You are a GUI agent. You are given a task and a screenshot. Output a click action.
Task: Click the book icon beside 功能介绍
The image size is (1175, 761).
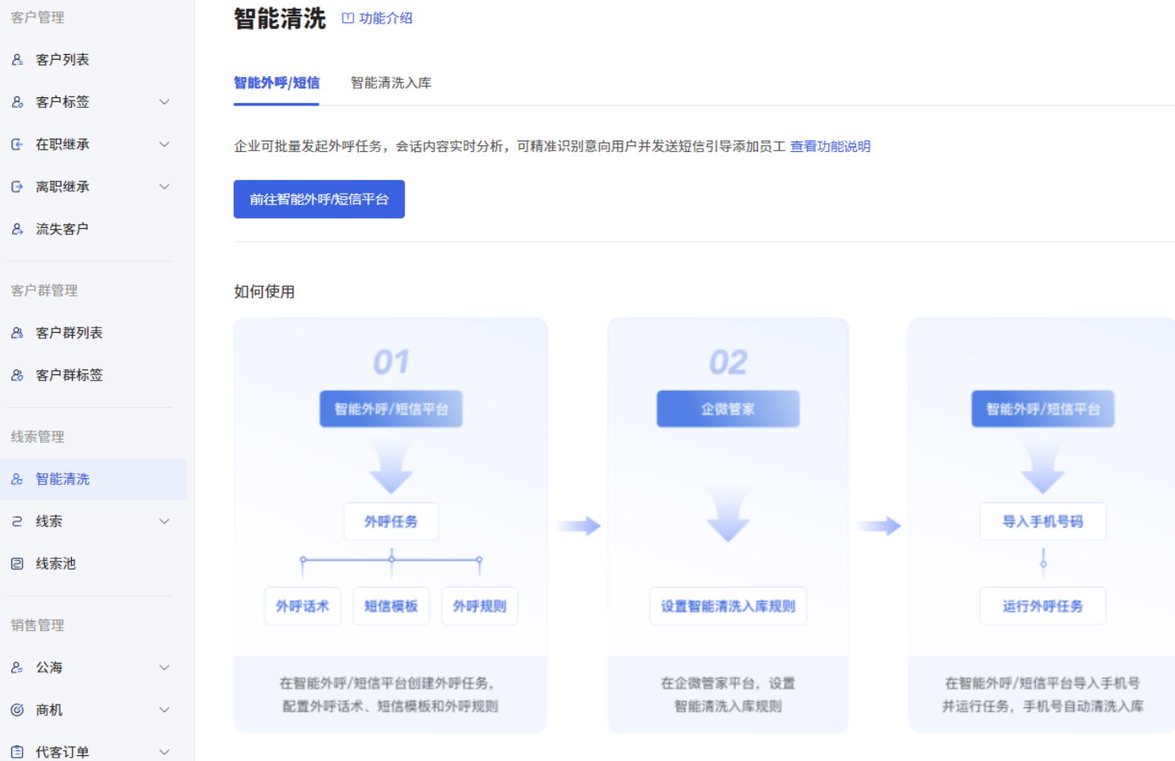pos(348,19)
